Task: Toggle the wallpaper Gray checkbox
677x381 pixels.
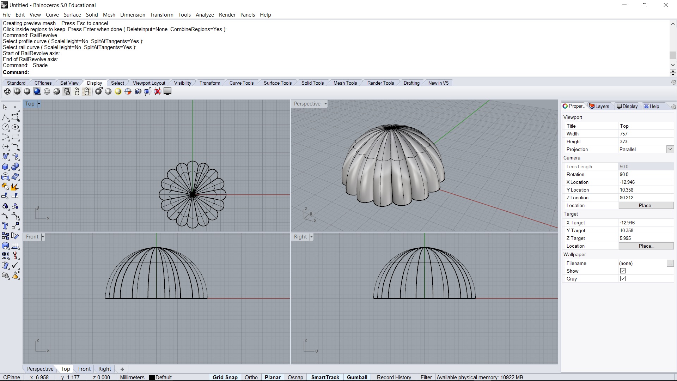Action: 623,279
